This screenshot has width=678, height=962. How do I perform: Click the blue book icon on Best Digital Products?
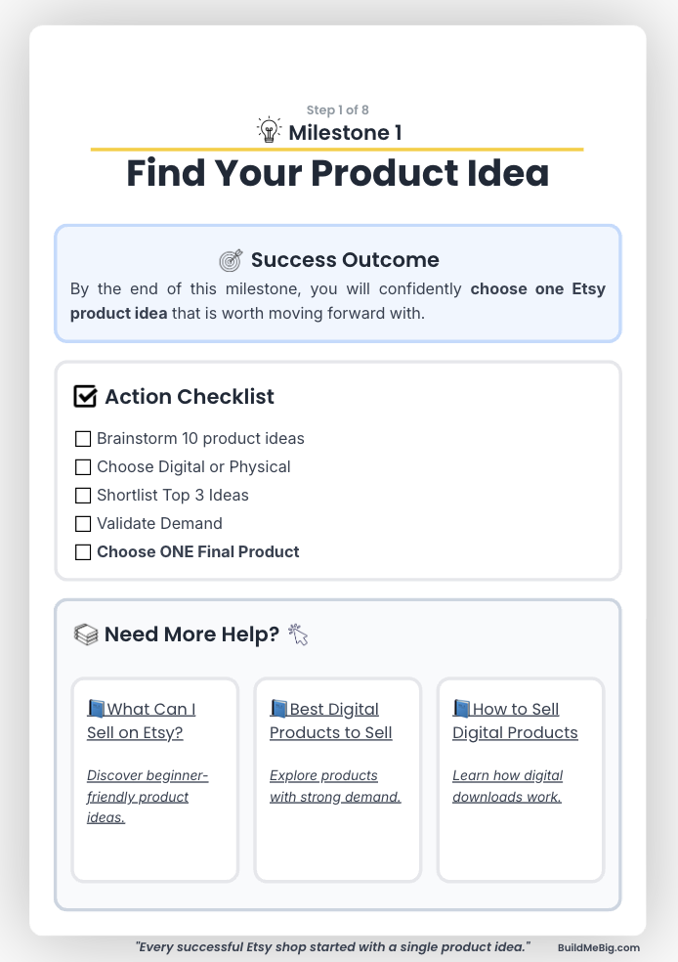tap(279, 709)
